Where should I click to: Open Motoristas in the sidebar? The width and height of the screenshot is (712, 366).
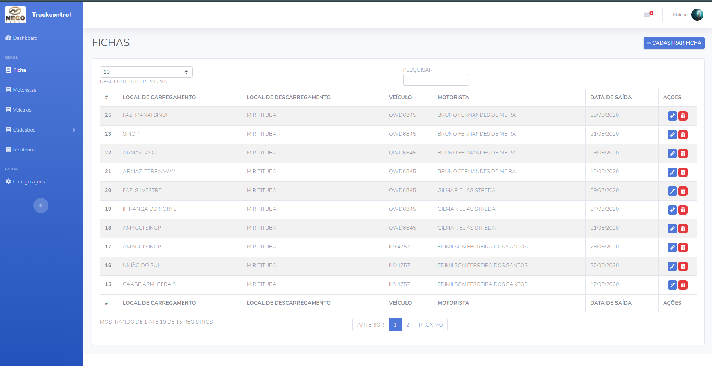pyautogui.click(x=24, y=90)
